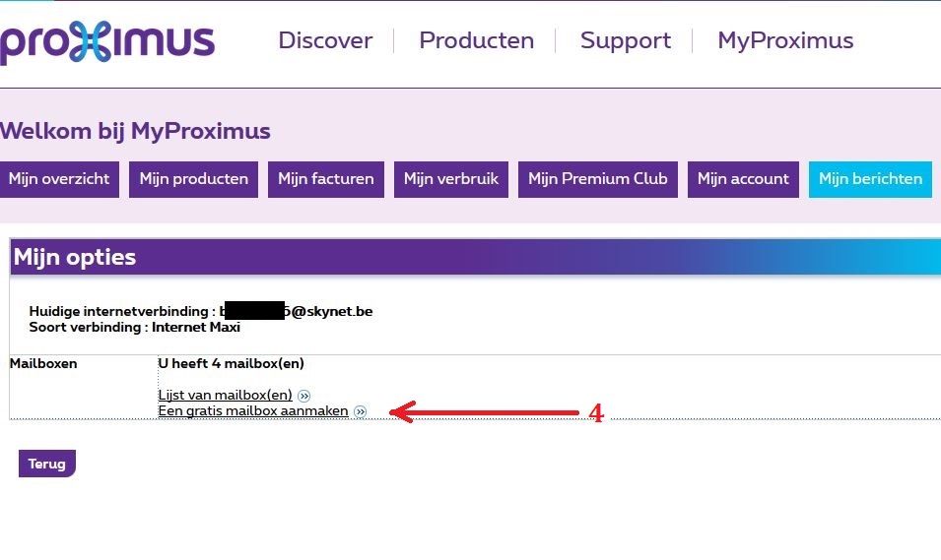
Task: Go to the Mijn account tab
Action: pos(743,179)
